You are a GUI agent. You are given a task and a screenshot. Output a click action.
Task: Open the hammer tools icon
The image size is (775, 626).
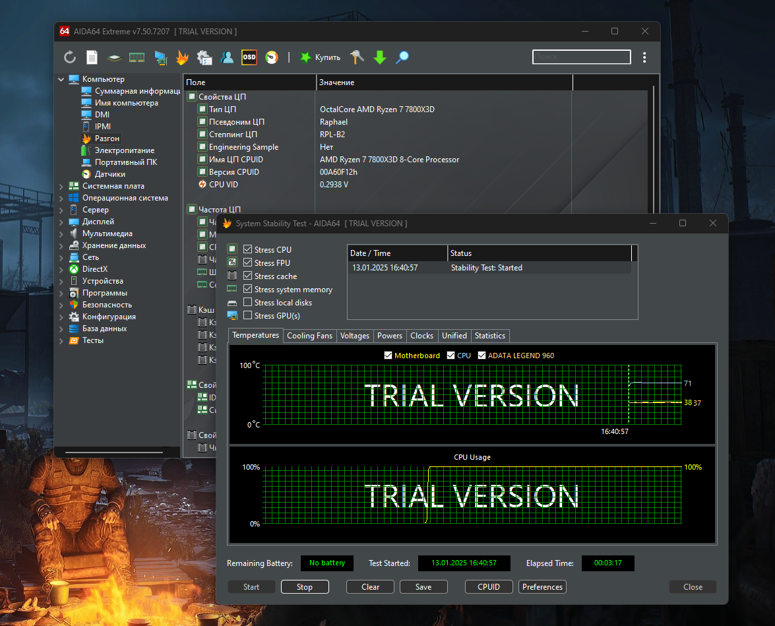357,57
